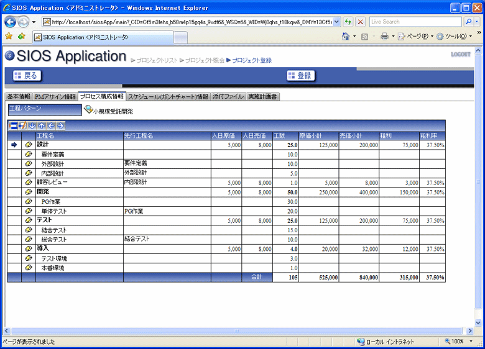Open the ツール(O) menu dropdown
Screen dimensions: 485x349
pyautogui.click(x=471, y=37)
